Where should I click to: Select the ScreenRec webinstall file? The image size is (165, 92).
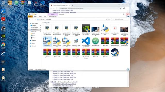click(115, 30)
